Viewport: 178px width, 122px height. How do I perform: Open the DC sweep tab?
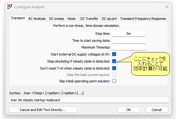56,19
